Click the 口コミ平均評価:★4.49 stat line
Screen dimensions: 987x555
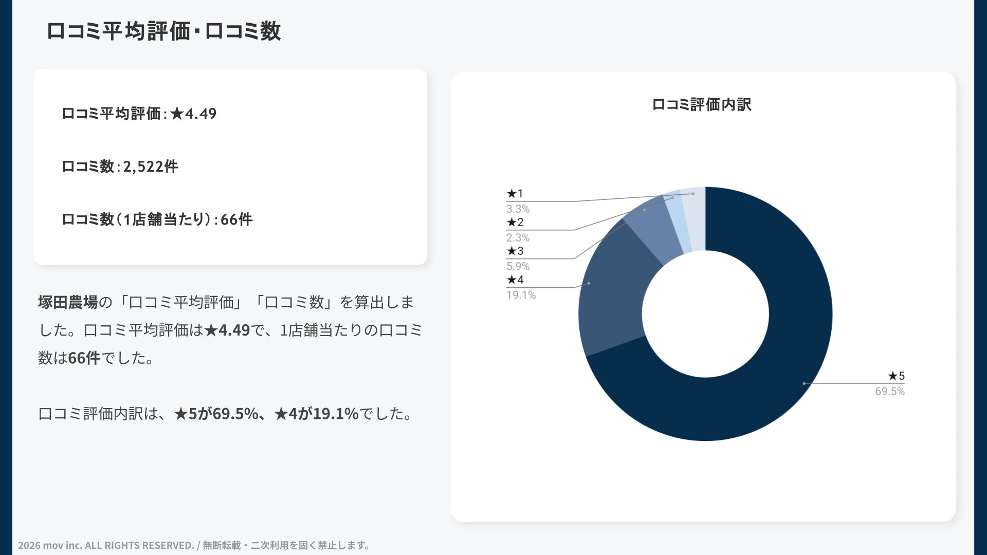139,114
